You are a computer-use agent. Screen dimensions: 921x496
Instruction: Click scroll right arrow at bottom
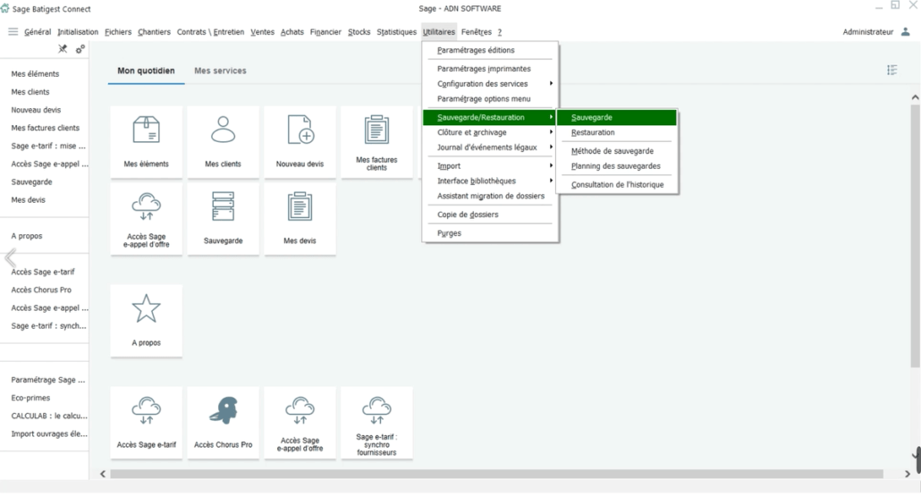pos(908,474)
